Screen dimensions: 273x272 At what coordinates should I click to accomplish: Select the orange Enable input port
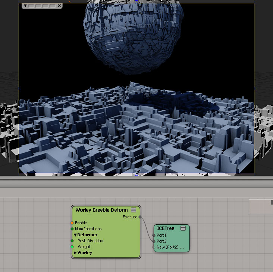coord(72,223)
